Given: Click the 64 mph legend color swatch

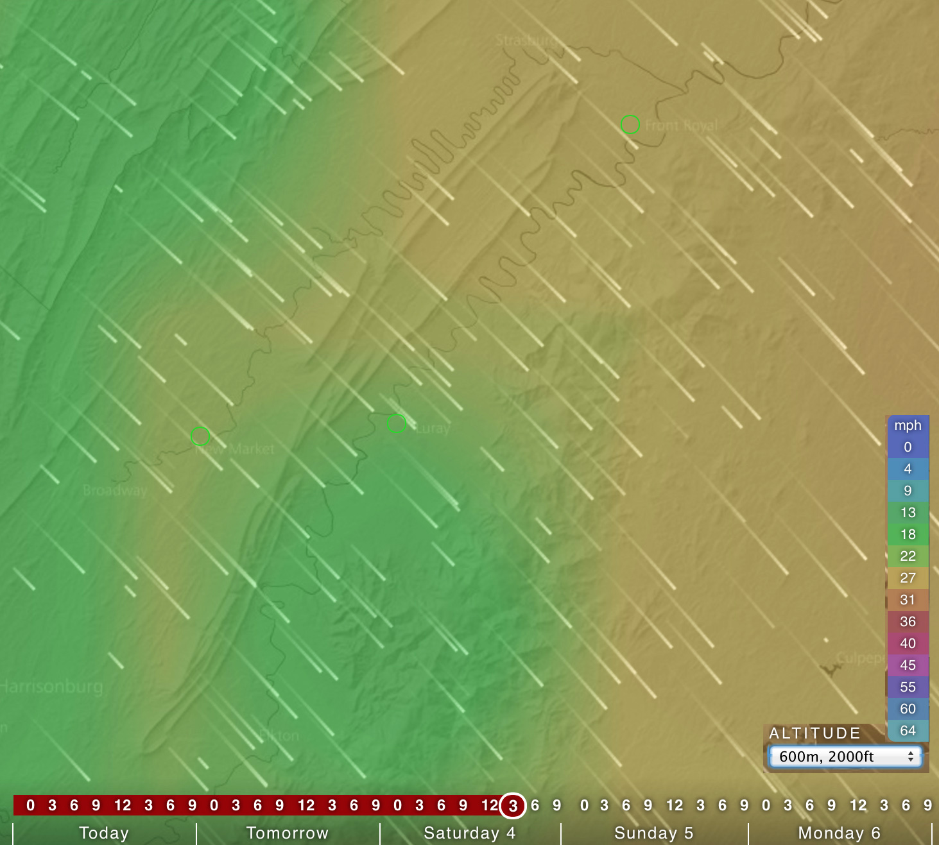Looking at the screenshot, I should [908, 731].
